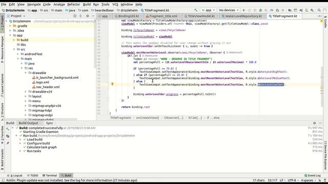328x184 pixels.
Task: Click Search Everywhere magnifier icon
Action: (x=319, y=10)
